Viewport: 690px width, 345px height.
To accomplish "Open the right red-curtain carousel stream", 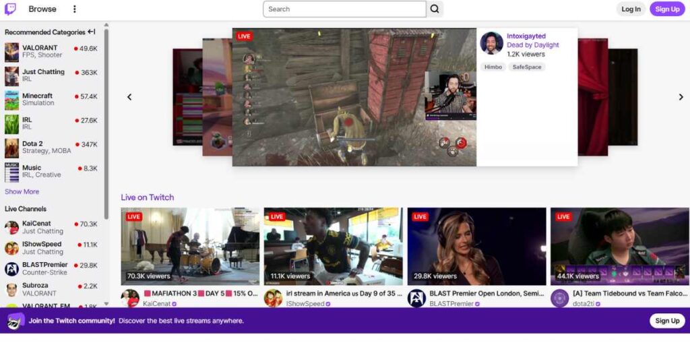I will coord(593,97).
